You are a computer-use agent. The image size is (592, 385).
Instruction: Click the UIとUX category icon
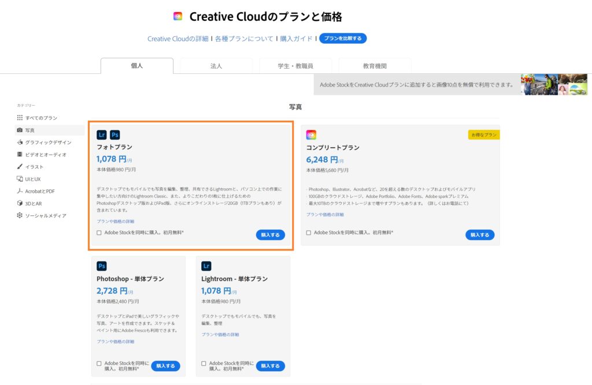(x=20, y=179)
